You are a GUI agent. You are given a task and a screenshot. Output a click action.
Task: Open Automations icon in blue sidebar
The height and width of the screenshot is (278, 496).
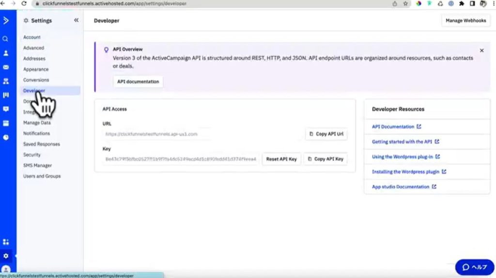pos(6,81)
